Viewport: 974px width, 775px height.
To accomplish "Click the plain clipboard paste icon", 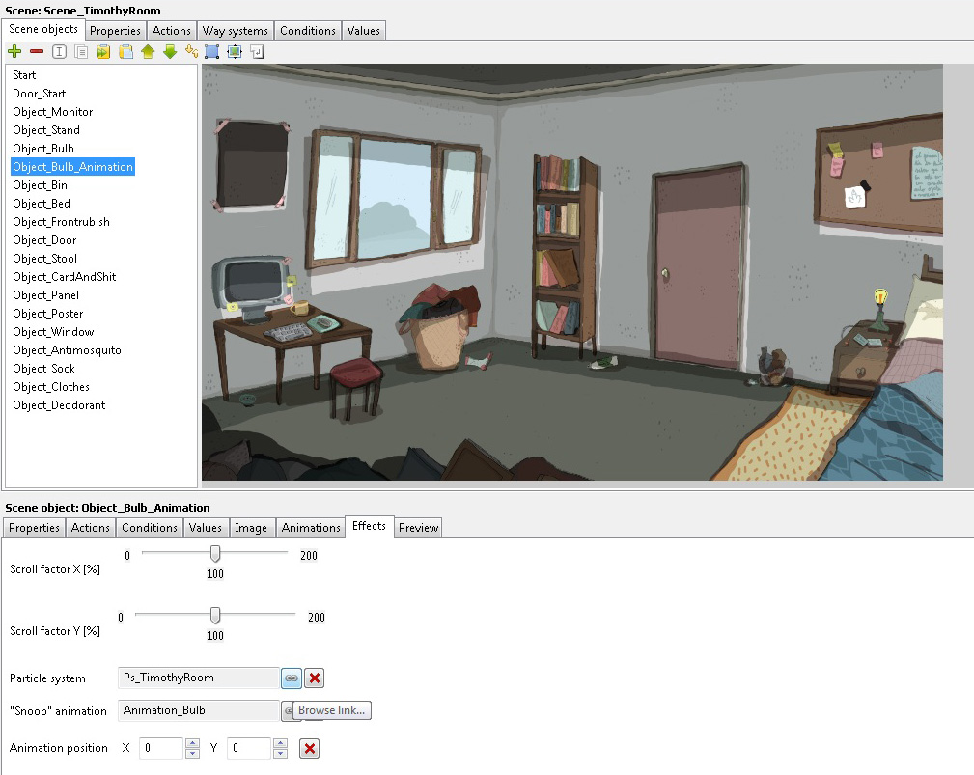I will click(x=125, y=51).
